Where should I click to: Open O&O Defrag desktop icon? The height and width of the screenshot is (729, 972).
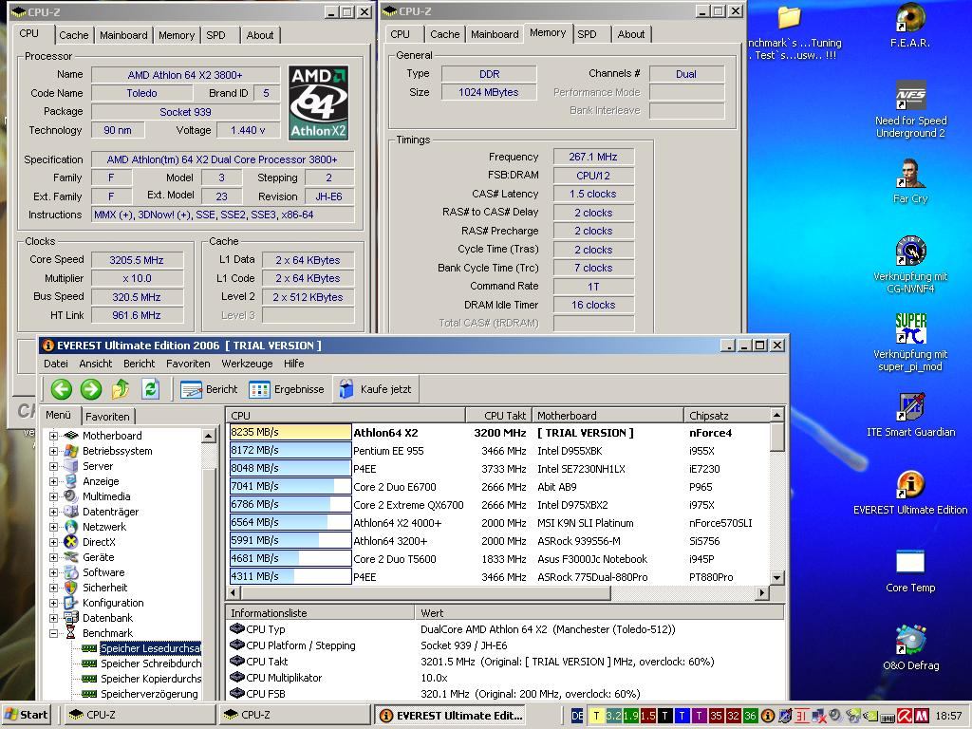pyautogui.click(x=910, y=647)
